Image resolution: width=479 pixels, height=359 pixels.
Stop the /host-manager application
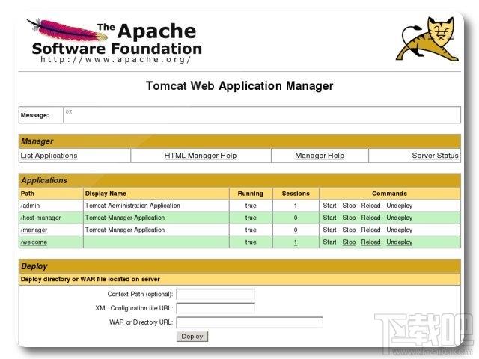pos(349,218)
